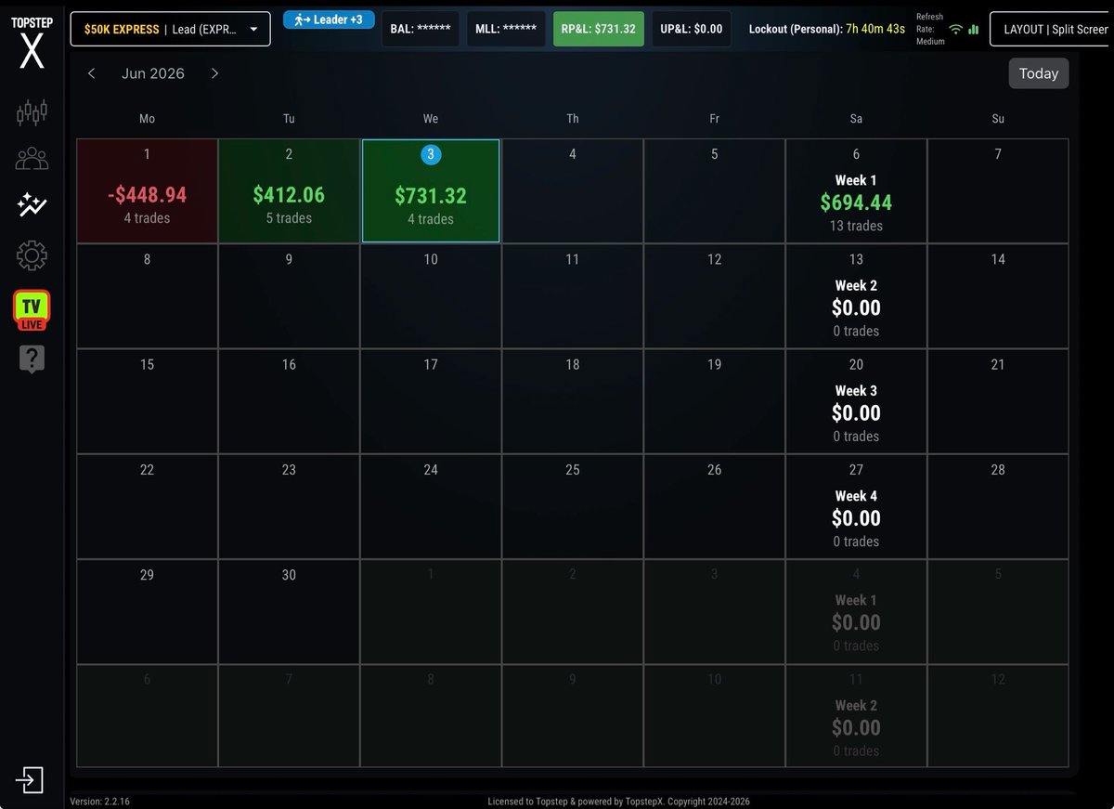Viewport: 1114px width, 809px height.
Task: Launch the TV Live icon
Action: pos(32,310)
